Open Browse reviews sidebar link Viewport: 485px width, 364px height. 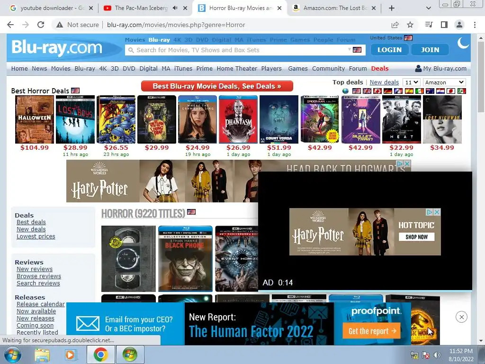click(39, 276)
